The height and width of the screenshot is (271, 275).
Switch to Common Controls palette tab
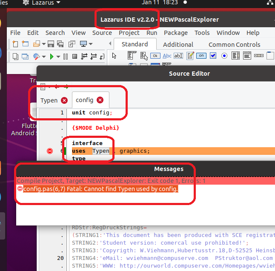pos(234,45)
